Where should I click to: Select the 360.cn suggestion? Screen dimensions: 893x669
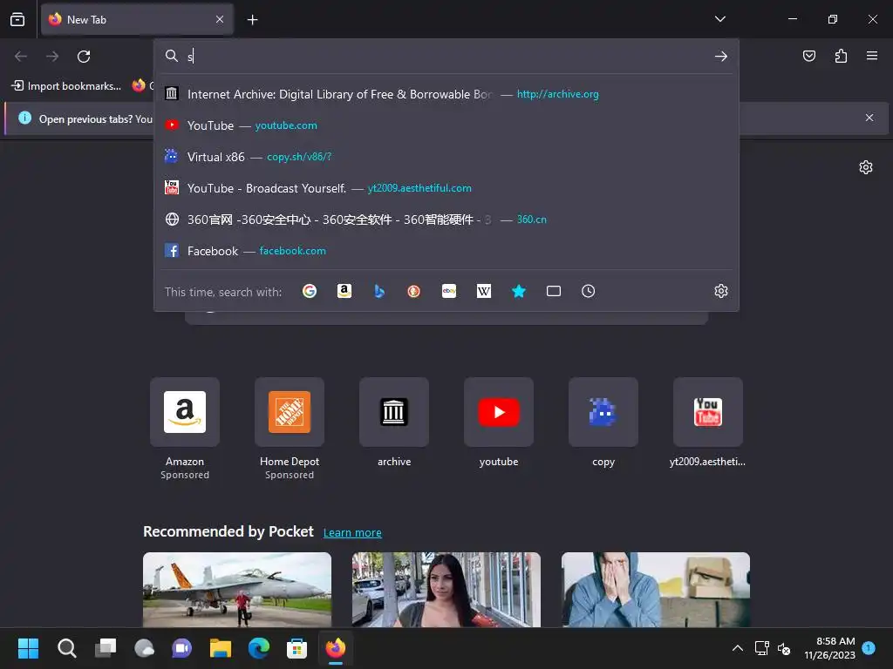pyautogui.click(x=446, y=219)
